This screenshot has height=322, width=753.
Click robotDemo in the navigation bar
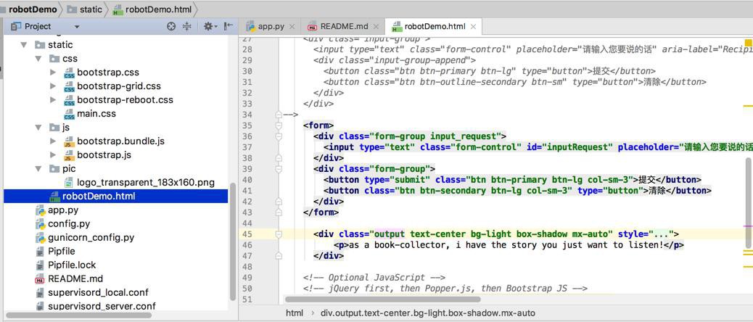[33, 9]
